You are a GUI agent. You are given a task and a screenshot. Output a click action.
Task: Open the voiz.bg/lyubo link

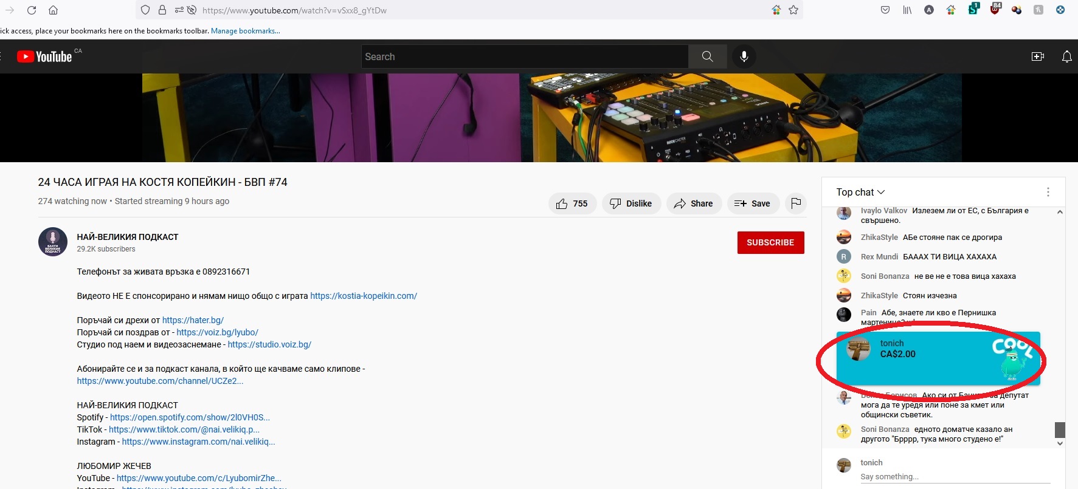(218, 332)
